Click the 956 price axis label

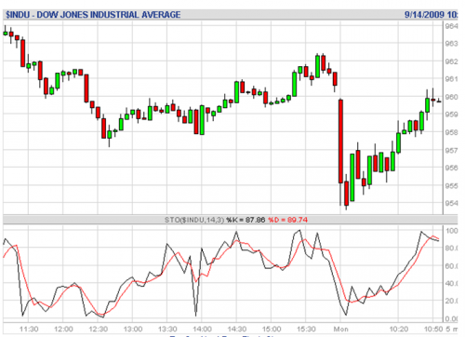[x=451, y=168]
